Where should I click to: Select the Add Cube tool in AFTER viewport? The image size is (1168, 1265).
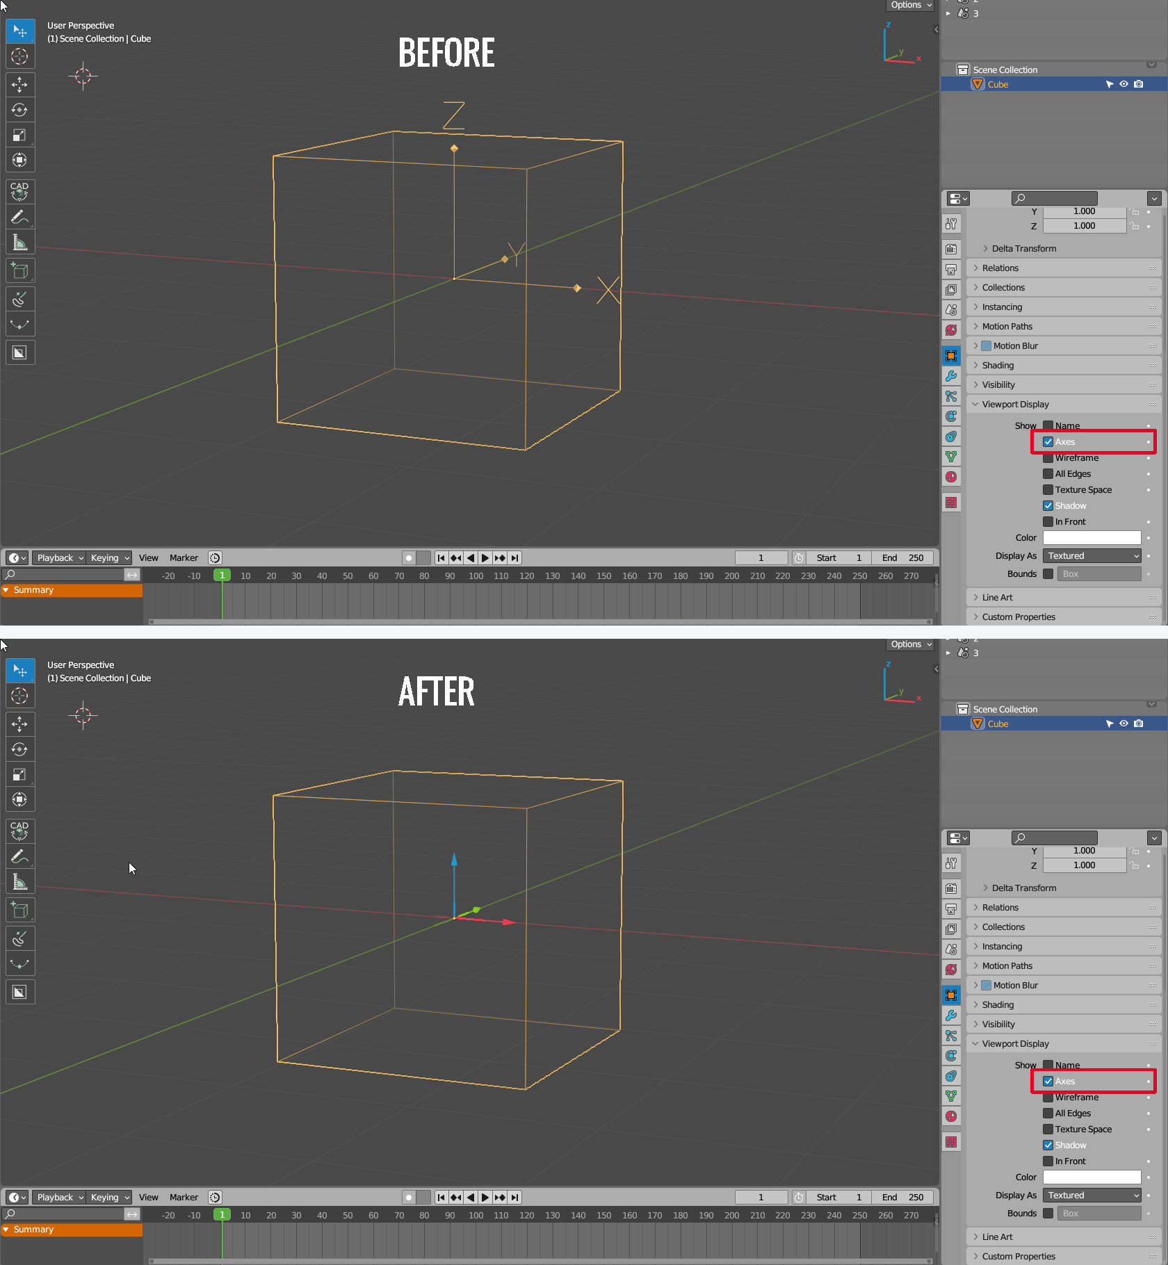(19, 910)
